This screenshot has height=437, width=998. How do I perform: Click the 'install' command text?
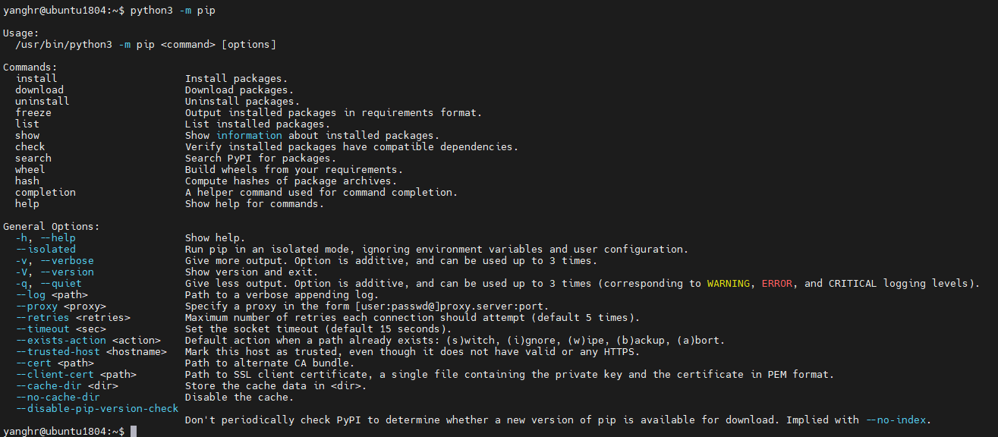36,78
